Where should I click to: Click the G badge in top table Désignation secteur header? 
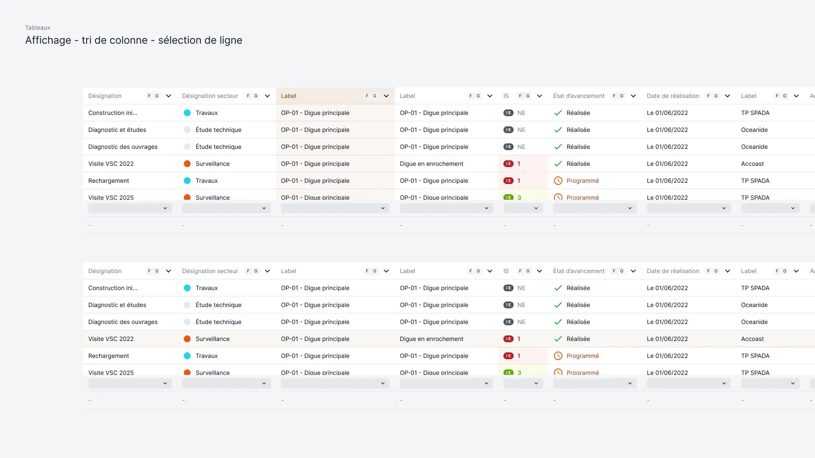(256, 96)
